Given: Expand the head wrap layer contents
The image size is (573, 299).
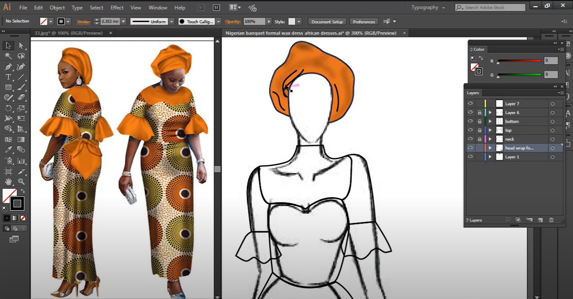Looking at the screenshot, I should pos(490,148).
